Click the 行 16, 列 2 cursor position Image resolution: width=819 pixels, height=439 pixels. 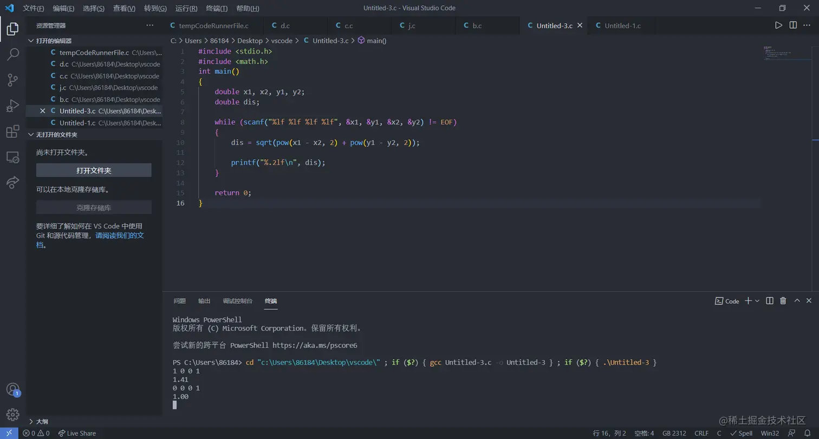click(x=609, y=433)
